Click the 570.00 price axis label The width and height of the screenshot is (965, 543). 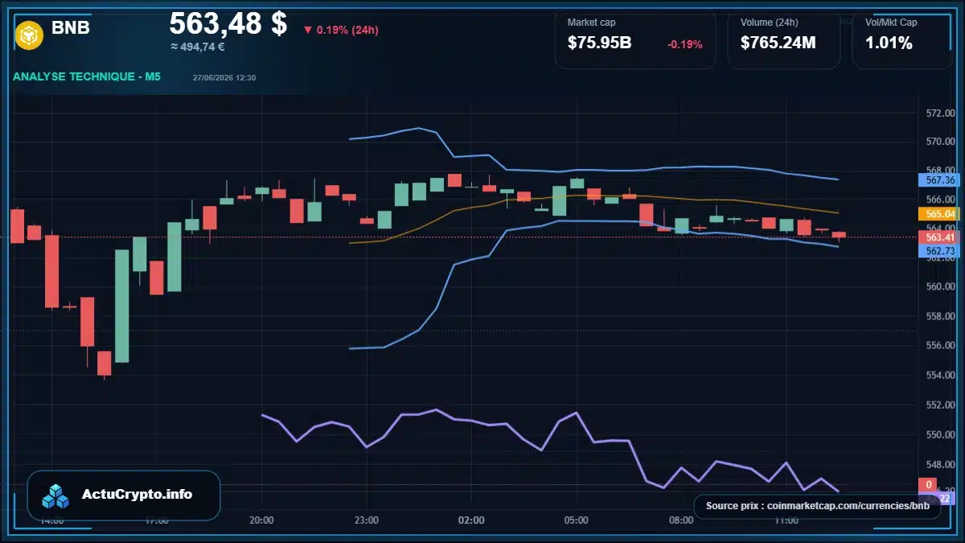940,142
